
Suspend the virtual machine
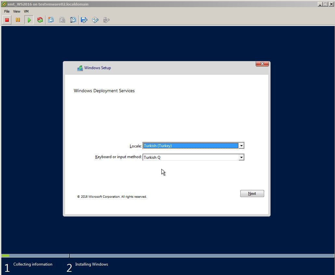[18, 20]
